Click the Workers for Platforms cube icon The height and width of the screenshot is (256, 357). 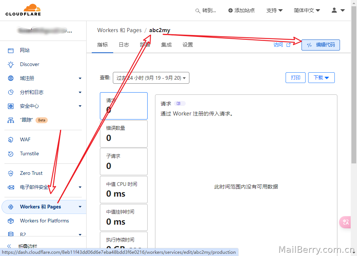[11, 221]
